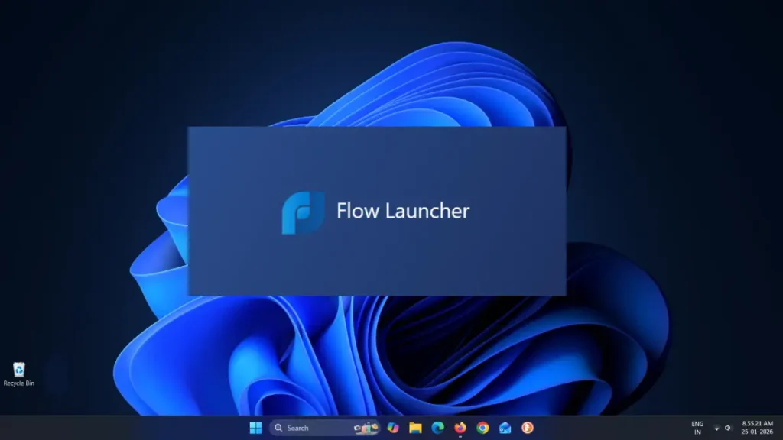
Task: Launch the DuckDuckGo browser
Action: (528, 428)
